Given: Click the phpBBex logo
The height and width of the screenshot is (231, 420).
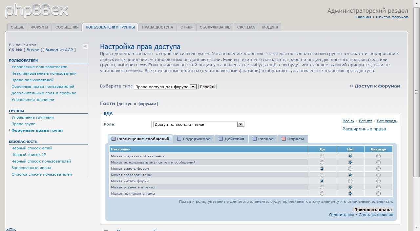Looking at the screenshot, I should (x=37, y=10).
